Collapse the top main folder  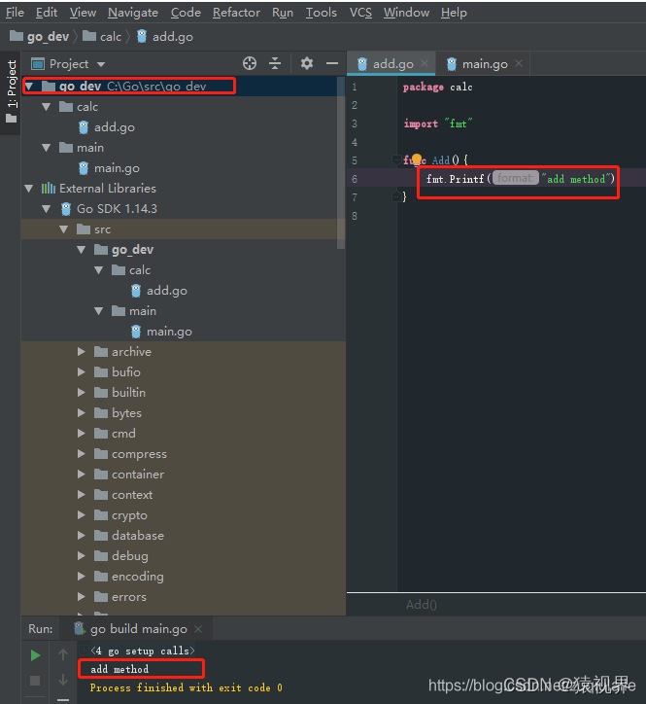tap(47, 147)
